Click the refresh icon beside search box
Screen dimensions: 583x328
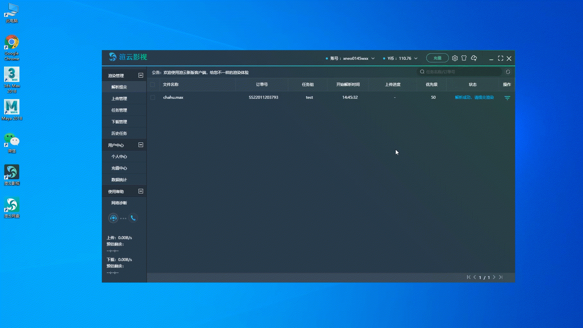click(508, 72)
